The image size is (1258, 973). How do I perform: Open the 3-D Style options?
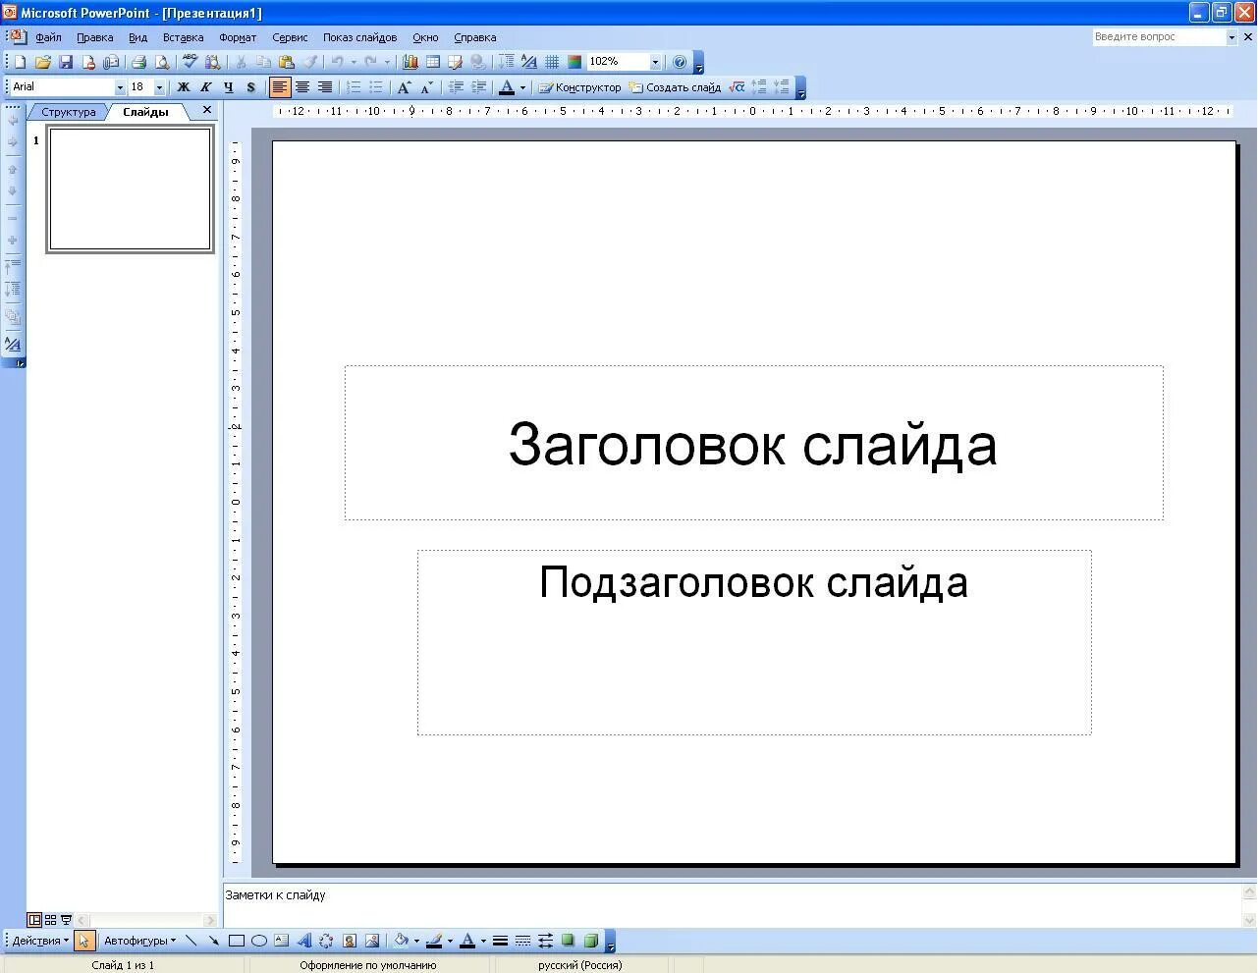click(x=590, y=941)
